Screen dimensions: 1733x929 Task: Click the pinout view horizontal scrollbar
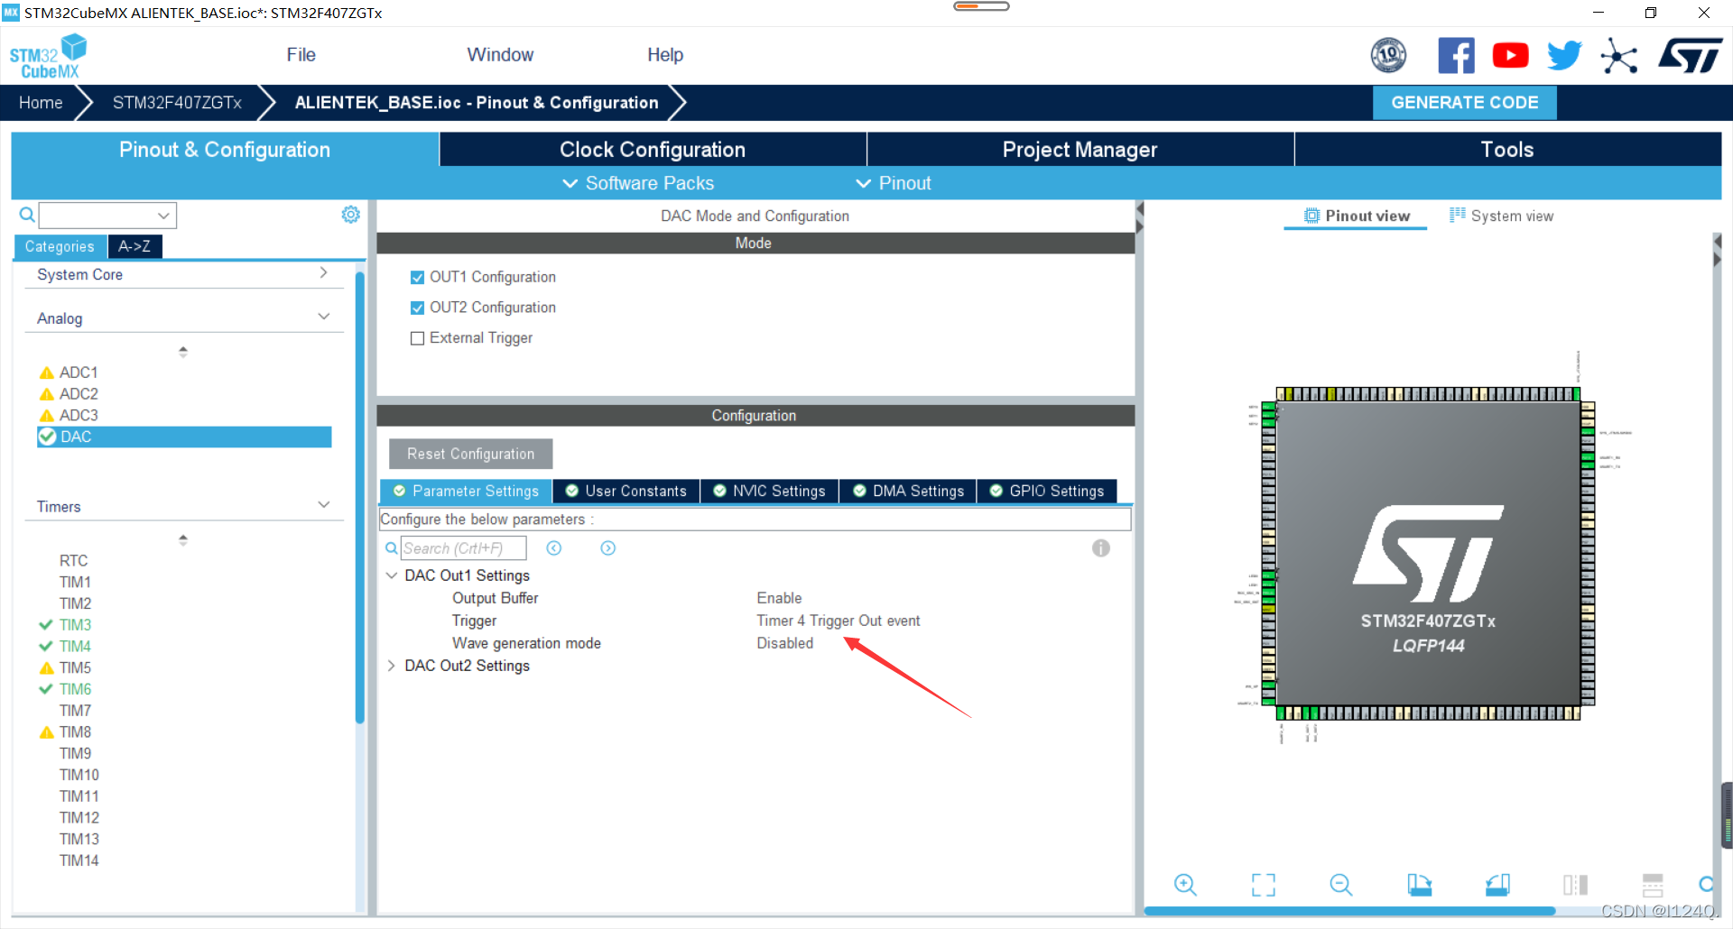click(1349, 911)
